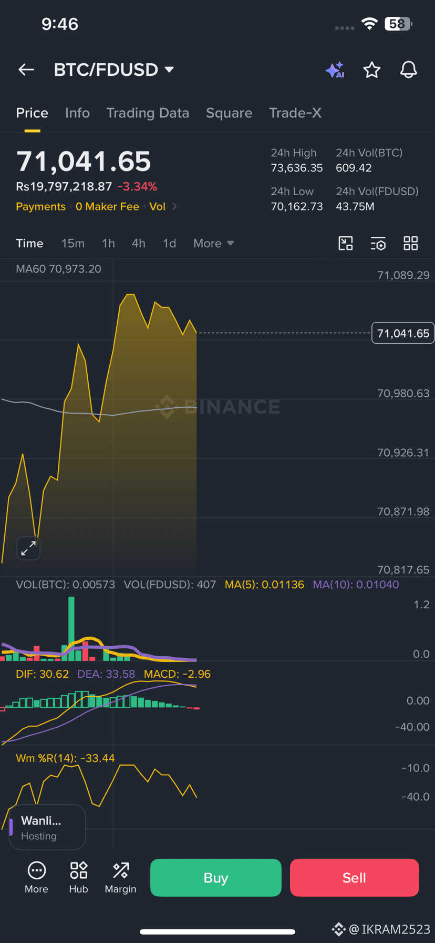Open the More intervals dropdown
The image size is (435, 943).
point(213,243)
